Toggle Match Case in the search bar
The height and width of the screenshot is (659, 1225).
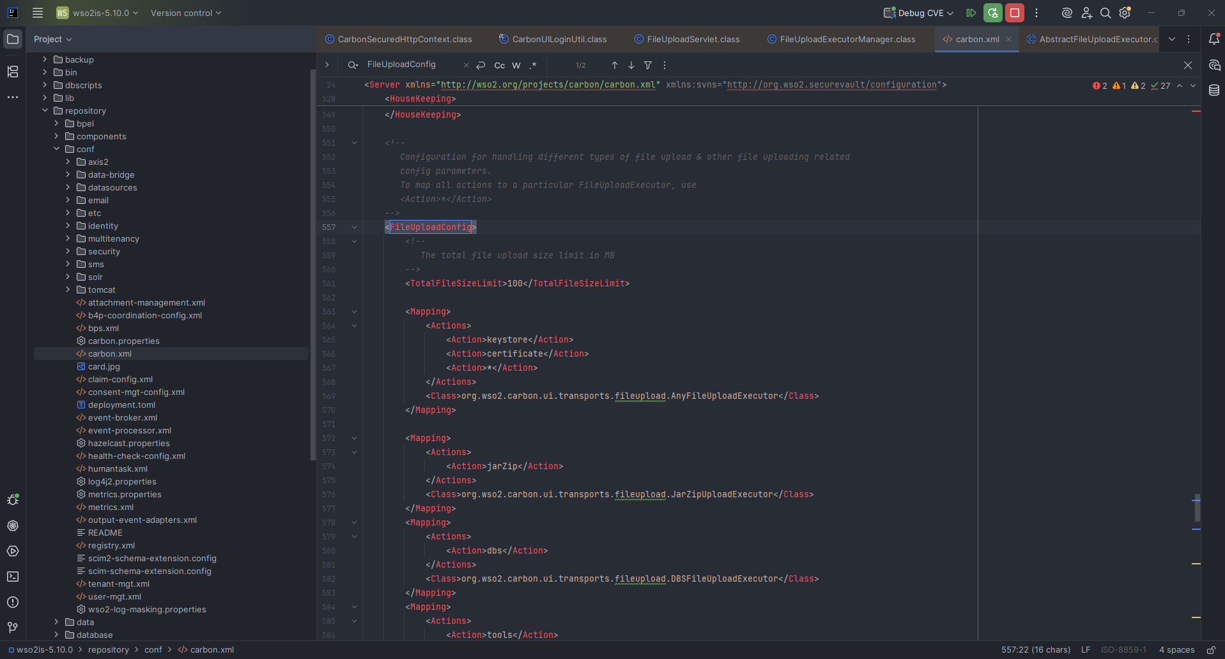point(500,65)
